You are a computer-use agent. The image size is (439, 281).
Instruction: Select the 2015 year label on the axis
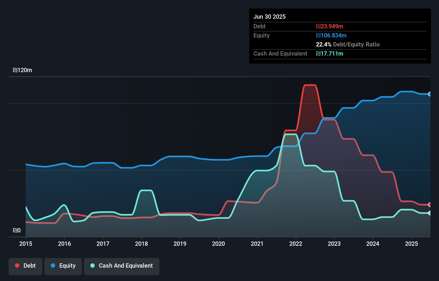(26, 244)
